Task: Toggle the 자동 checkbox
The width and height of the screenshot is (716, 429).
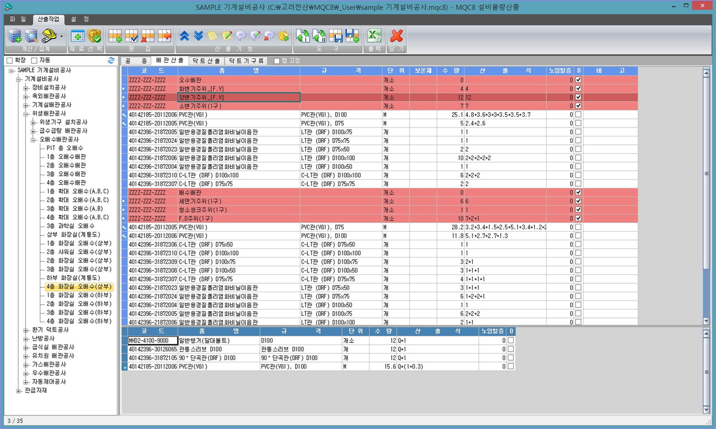Action: (x=34, y=61)
